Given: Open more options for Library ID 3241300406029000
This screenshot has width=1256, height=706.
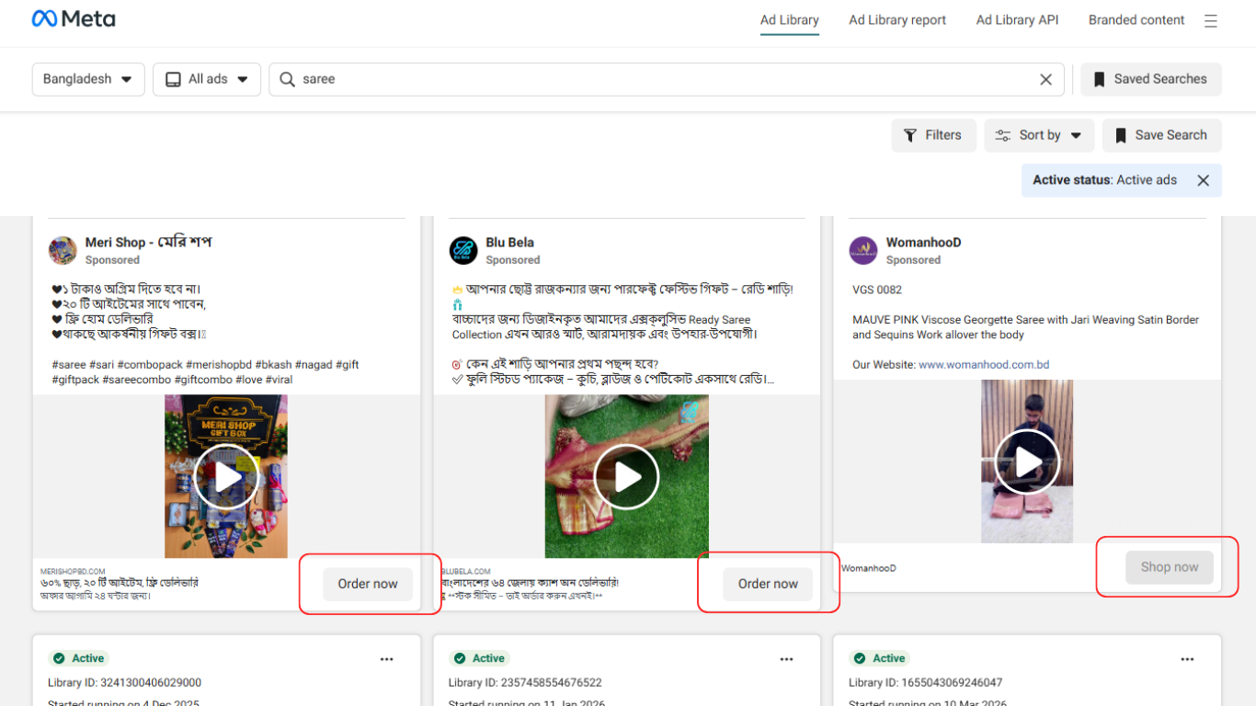Looking at the screenshot, I should click(x=386, y=659).
